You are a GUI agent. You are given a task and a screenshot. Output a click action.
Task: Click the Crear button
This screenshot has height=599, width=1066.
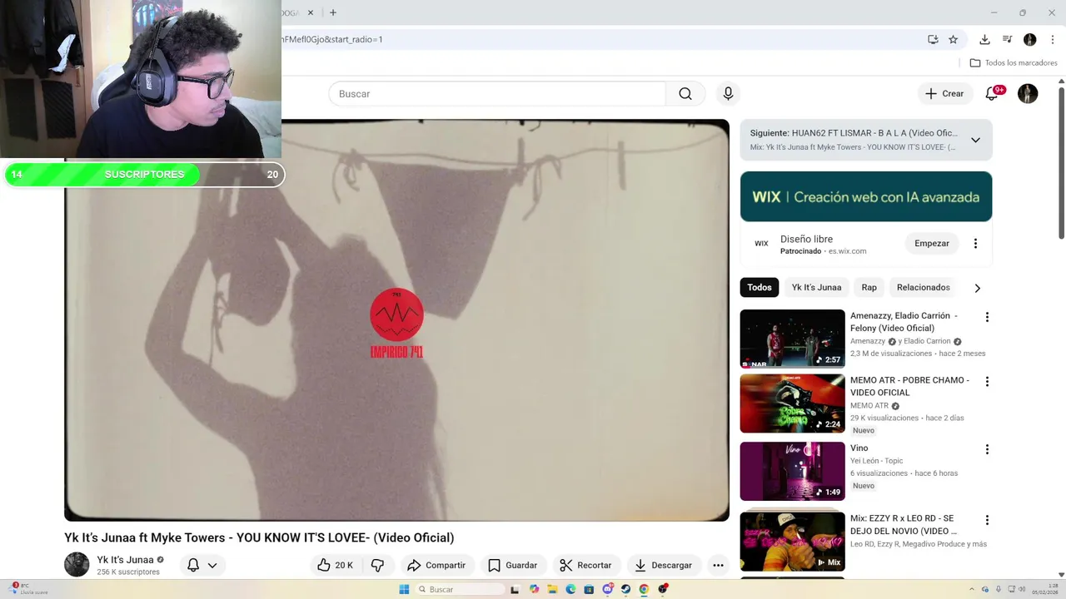pyautogui.click(x=944, y=94)
